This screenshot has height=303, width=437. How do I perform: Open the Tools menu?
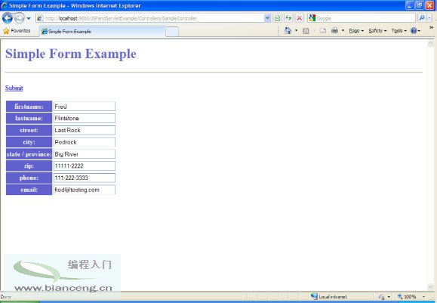(399, 31)
